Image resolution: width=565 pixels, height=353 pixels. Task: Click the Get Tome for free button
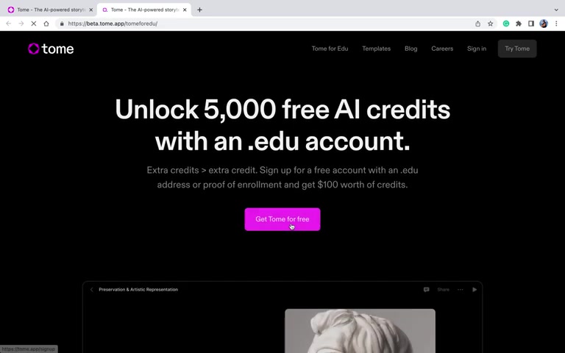click(x=282, y=219)
